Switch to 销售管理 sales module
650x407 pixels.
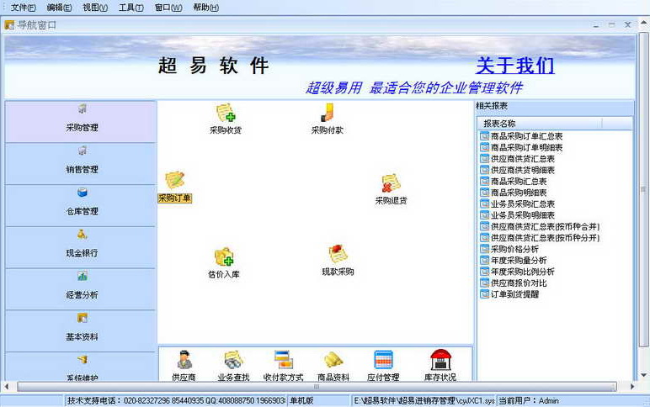(81, 164)
